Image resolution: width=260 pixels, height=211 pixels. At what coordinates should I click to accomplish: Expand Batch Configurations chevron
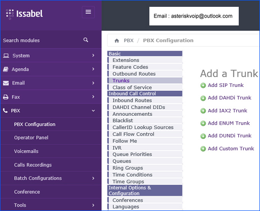coord(93,178)
